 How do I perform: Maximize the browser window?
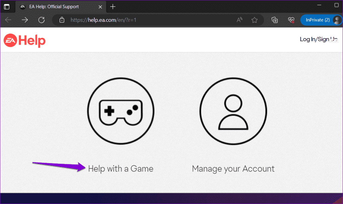point(336,5)
